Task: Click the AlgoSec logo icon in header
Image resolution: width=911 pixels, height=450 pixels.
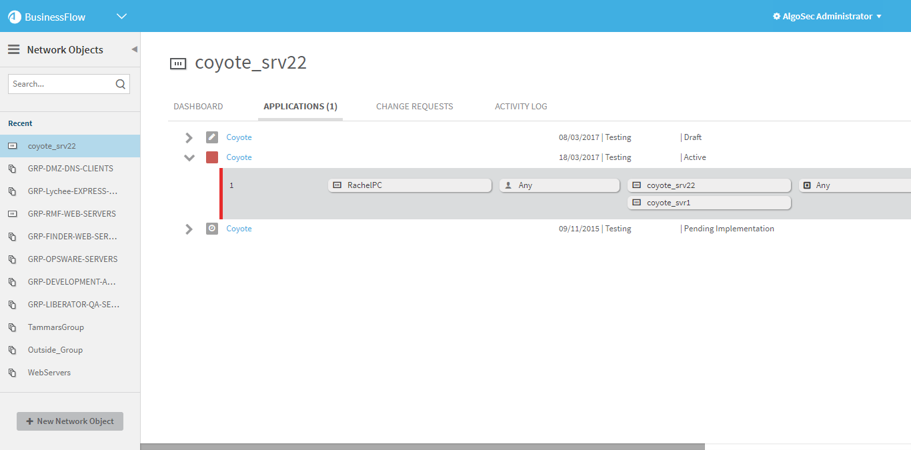Action: coord(15,17)
